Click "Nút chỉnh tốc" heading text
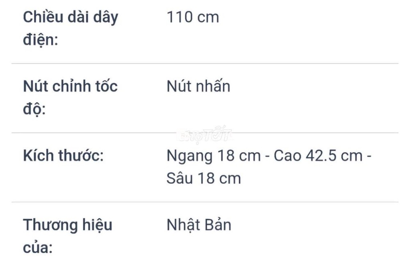The width and height of the screenshot is (410, 270). (71, 86)
